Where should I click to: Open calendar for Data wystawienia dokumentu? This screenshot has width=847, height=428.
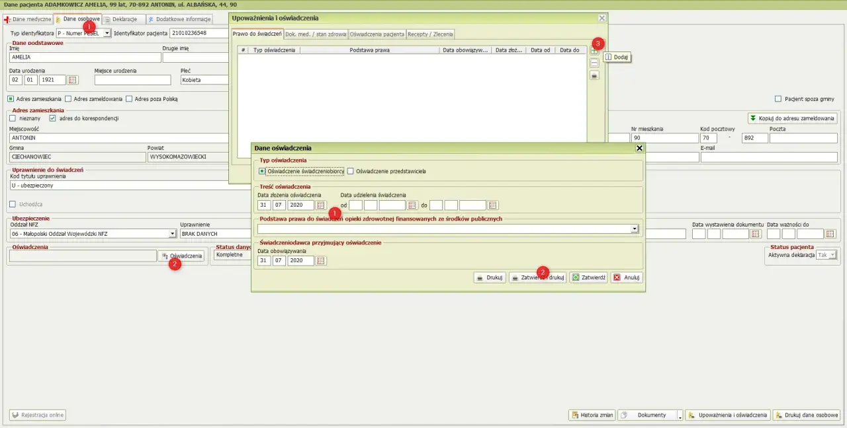[756, 234]
